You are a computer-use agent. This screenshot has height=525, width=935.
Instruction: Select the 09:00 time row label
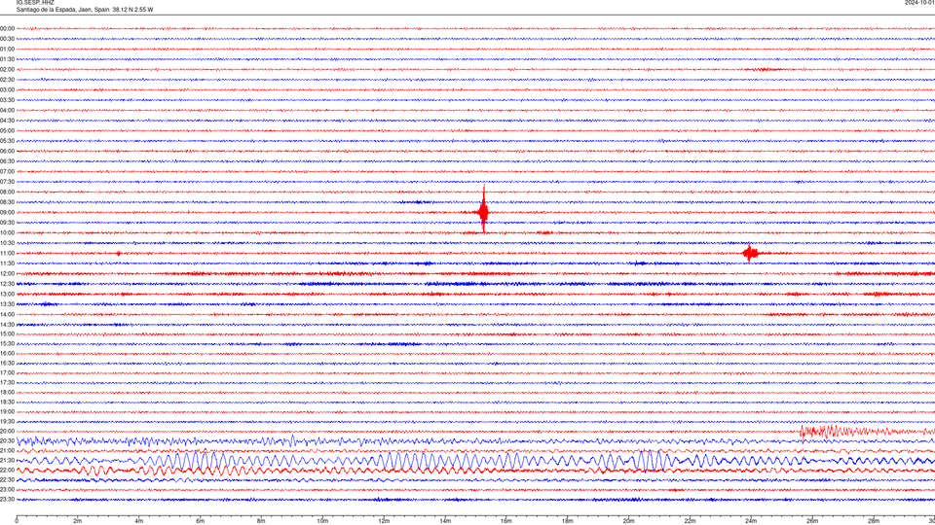click(x=7, y=213)
